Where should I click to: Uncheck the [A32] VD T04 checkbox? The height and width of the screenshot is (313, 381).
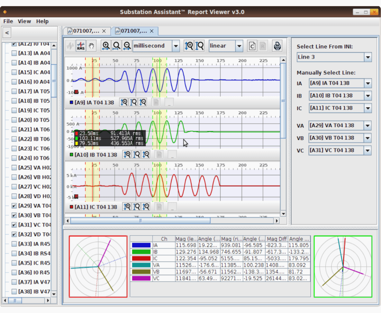click(x=14, y=234)
